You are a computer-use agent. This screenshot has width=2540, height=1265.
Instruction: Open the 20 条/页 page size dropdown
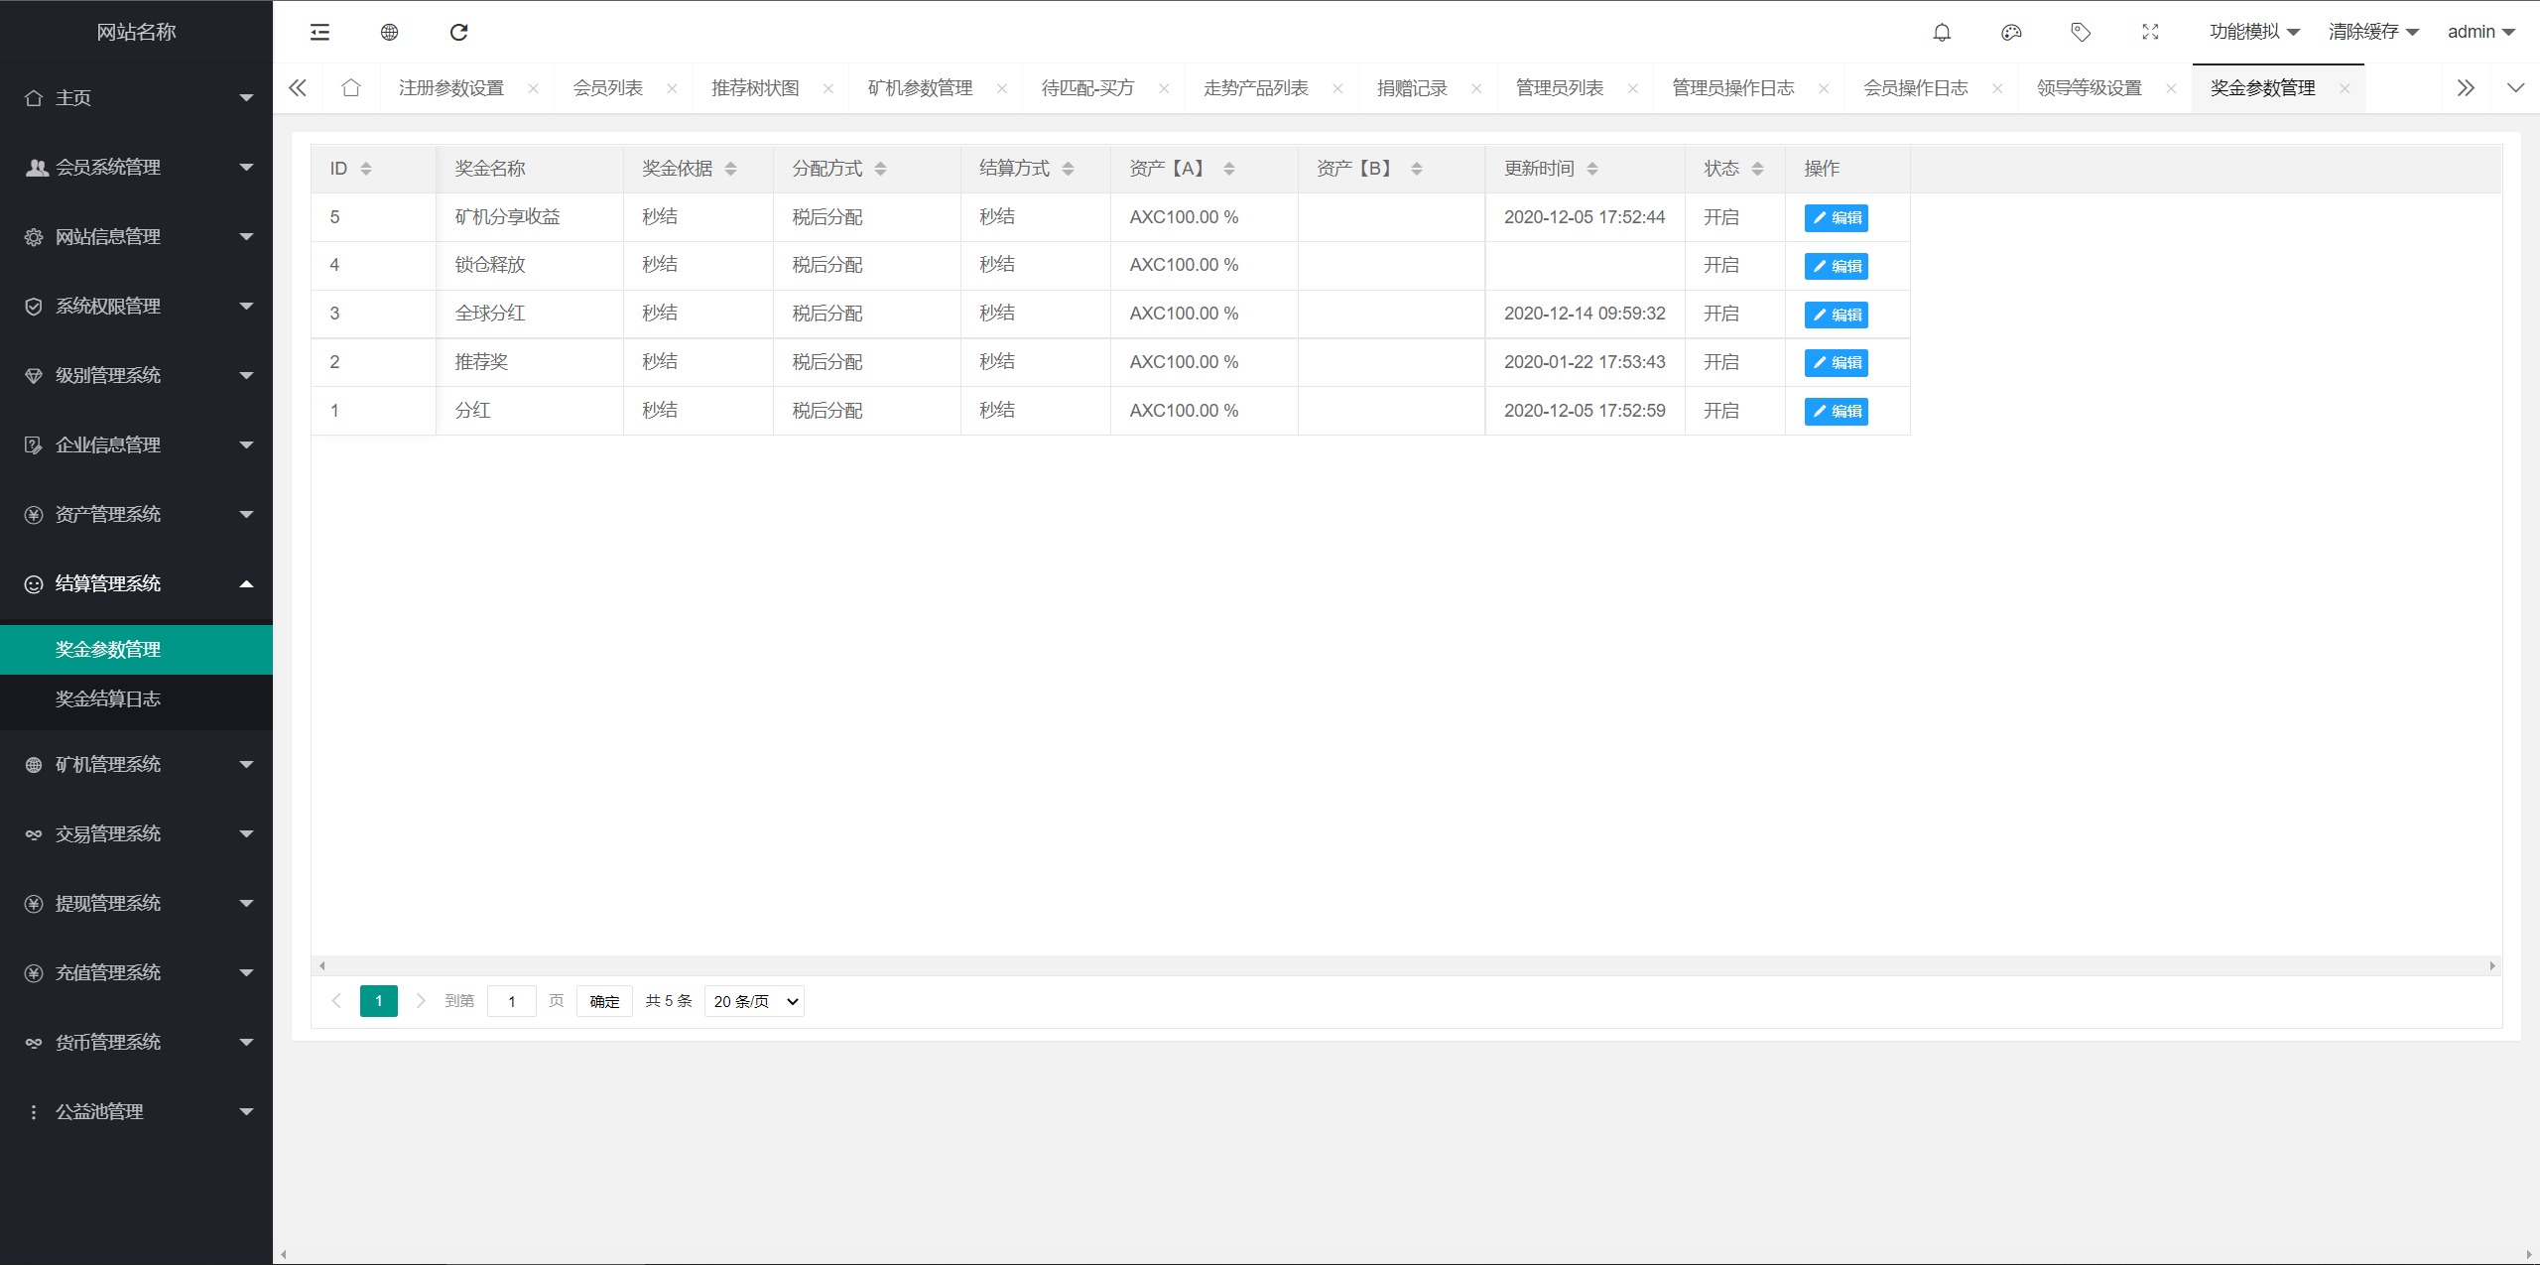[x=753, y=1001]
